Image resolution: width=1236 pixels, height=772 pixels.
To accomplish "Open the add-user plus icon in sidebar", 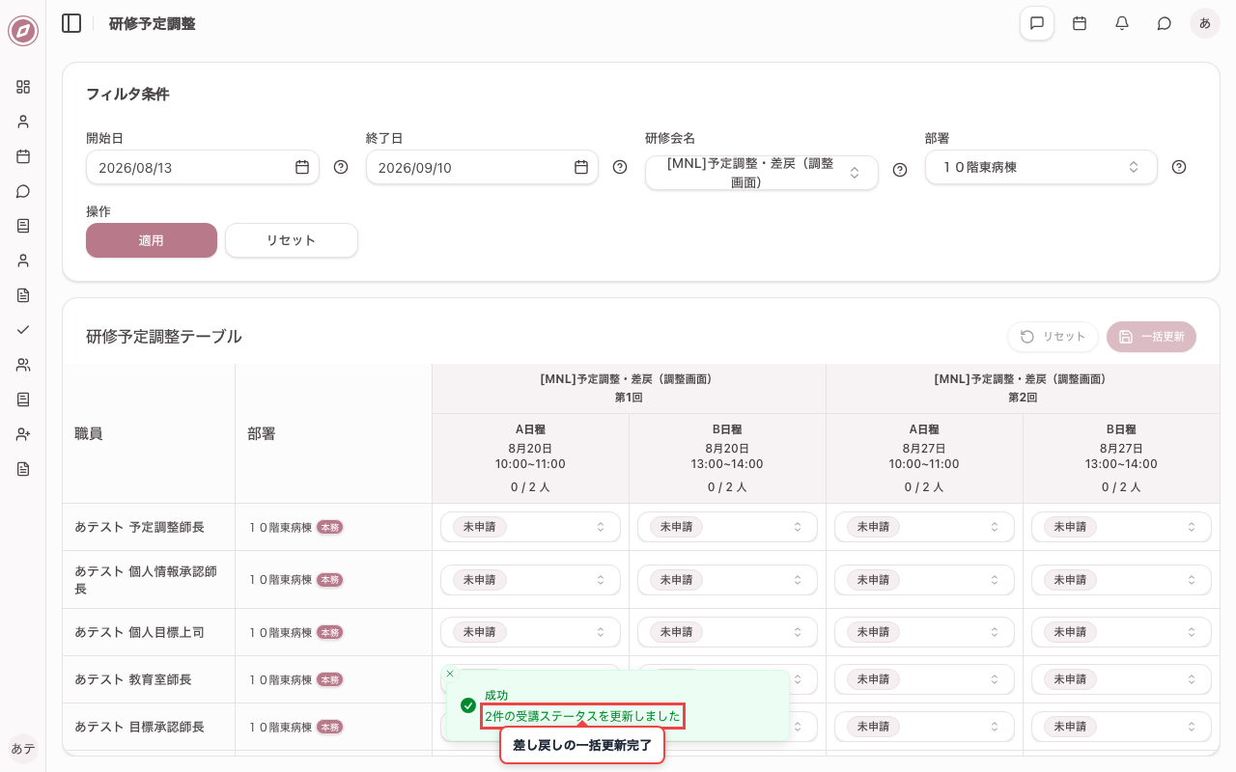I will coord(23,434).
